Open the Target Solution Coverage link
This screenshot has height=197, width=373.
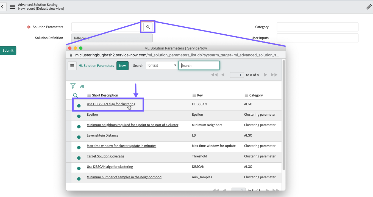pos(105,156)
